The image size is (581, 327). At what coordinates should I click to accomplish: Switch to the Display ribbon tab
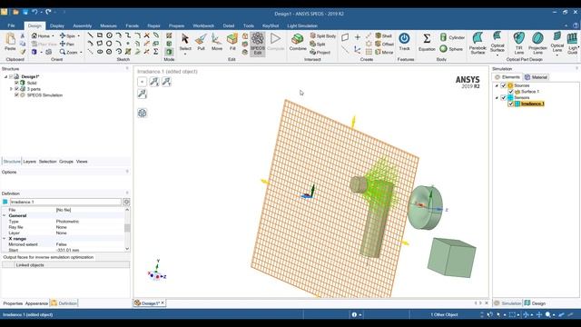[x=57, y=25]
